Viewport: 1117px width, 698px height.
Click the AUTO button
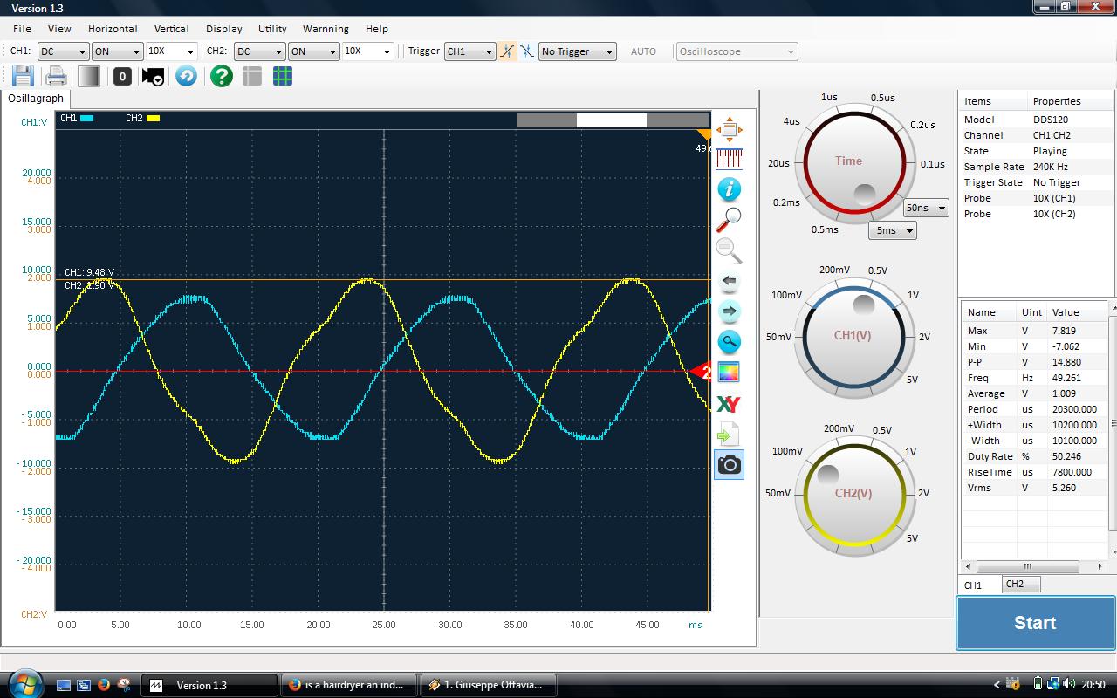pos(643,51)
